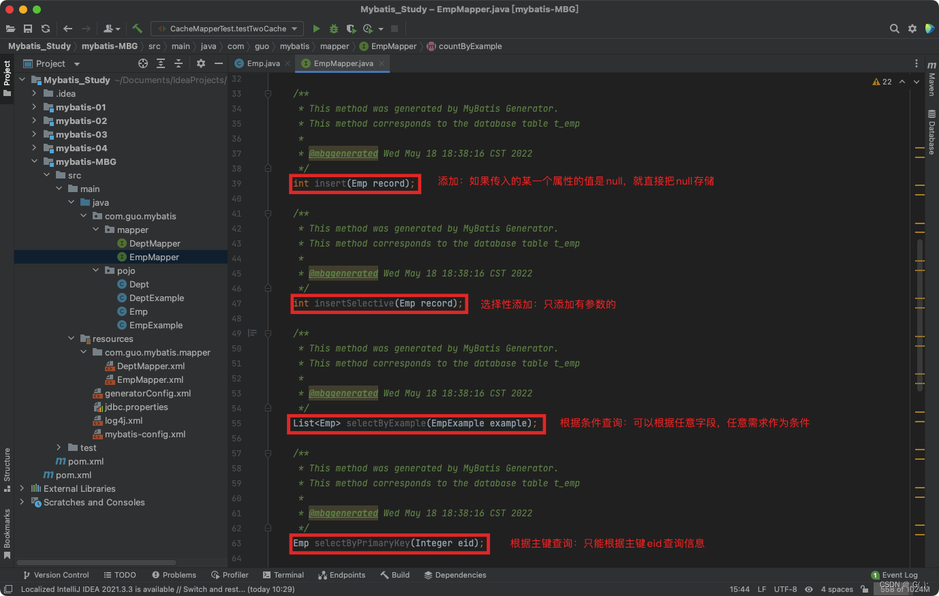Viewport: 939px width, 596px height.
Task: Select EmpExample class in tree
Action: [156, 325]
